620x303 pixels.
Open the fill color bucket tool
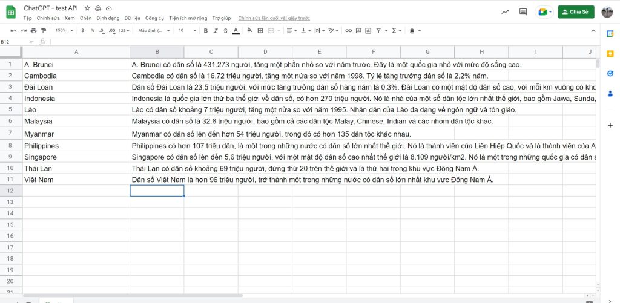point(249,30)
